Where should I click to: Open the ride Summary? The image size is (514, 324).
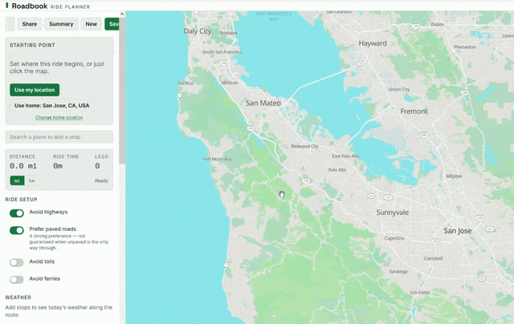[x=61, y=24]
